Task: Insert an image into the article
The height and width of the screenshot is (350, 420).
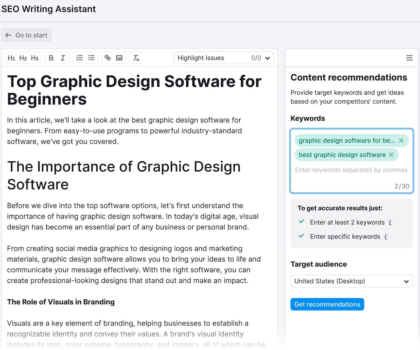Action: (x=119, y=58)
